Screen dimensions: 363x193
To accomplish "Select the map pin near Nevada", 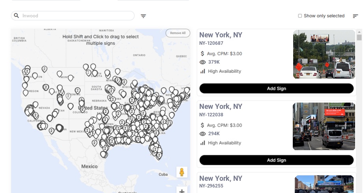I will 36,105.
